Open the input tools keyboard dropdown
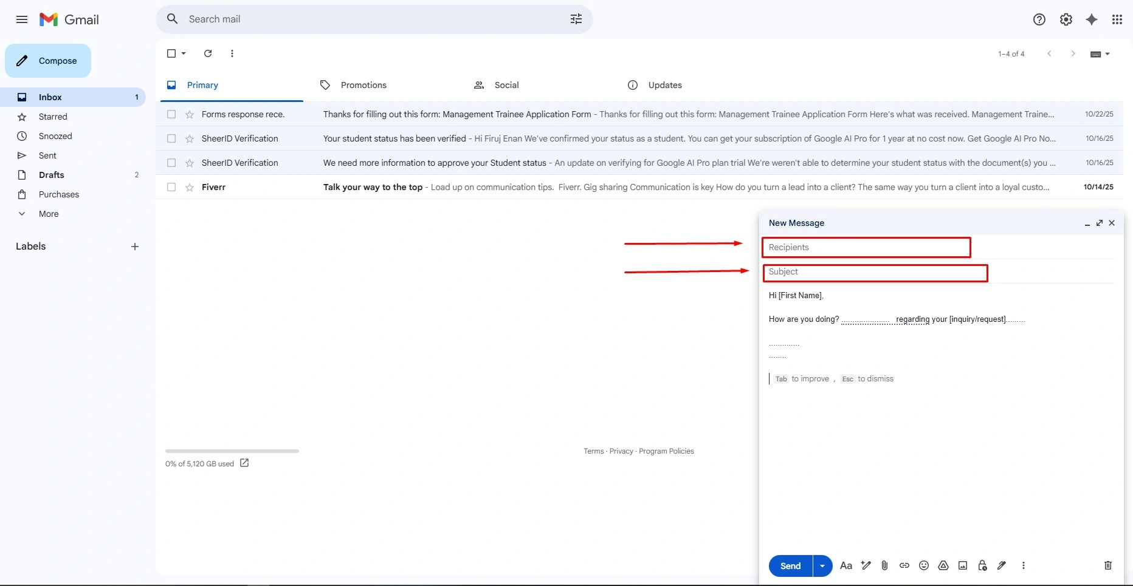The height and width of the screenshot is (586, 1133). 1100,54
